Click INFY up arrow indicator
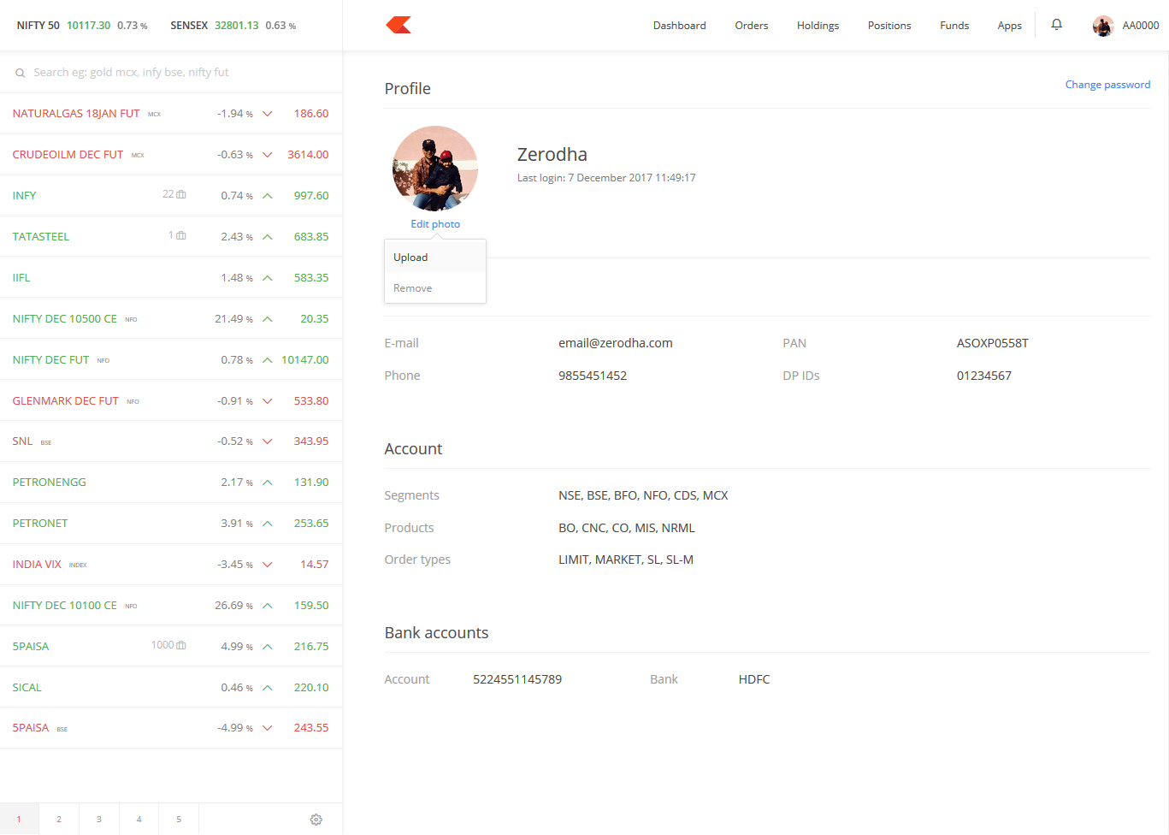Image resolution: width=1169 pixels, height=835 pixels. [268, 196]
